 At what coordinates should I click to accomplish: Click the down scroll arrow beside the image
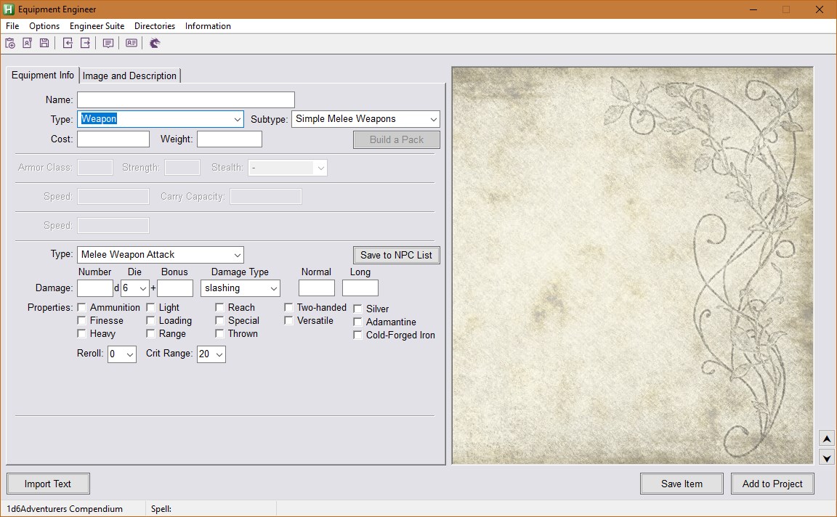[x=827, y=457]
